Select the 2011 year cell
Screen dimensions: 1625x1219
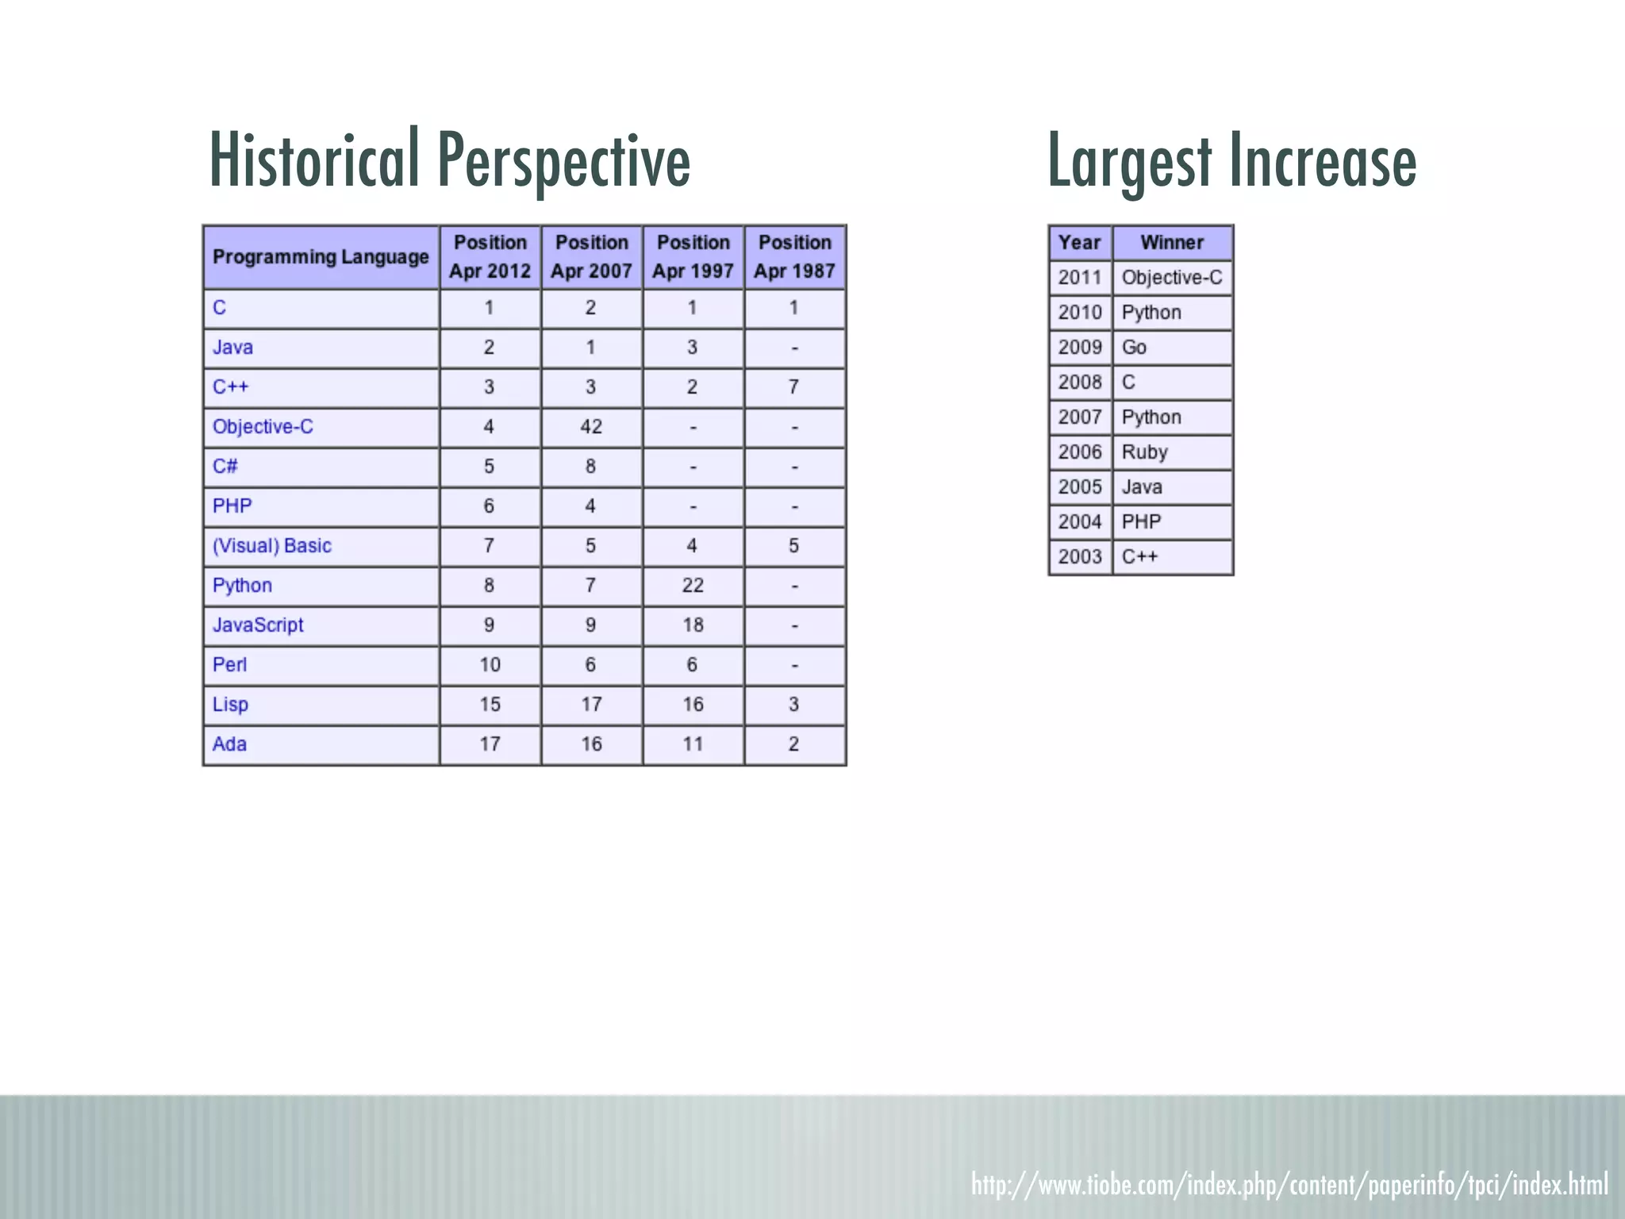click(1080, 278)
